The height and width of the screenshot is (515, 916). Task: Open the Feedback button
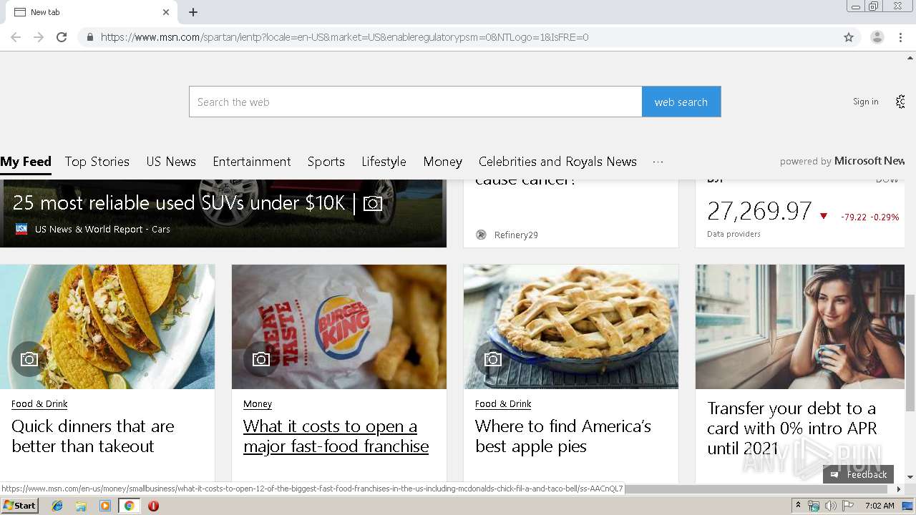pyautogui.click(x=859, y=474)
